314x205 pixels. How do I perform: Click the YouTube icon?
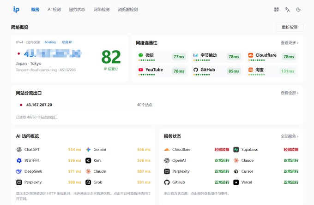coord(141,70)
